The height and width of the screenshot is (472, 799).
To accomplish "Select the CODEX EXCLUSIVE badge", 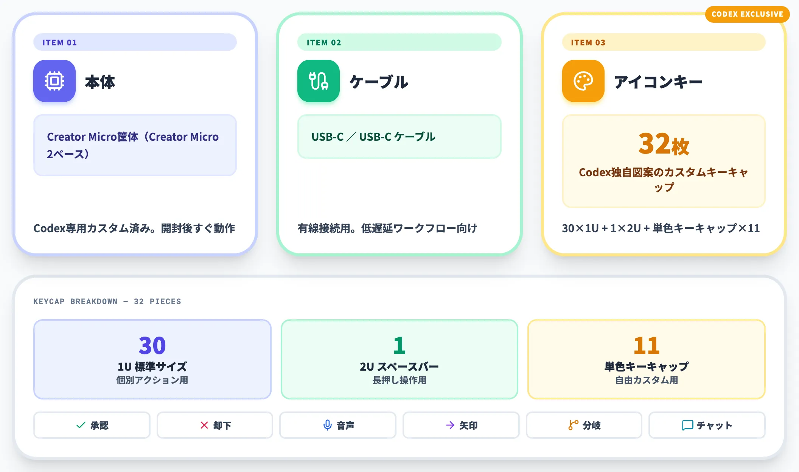I will pyautogui.click(x=747, y=14).
